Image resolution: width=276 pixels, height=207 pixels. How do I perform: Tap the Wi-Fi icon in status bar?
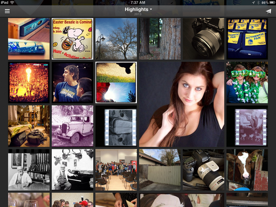click(12, 2)
